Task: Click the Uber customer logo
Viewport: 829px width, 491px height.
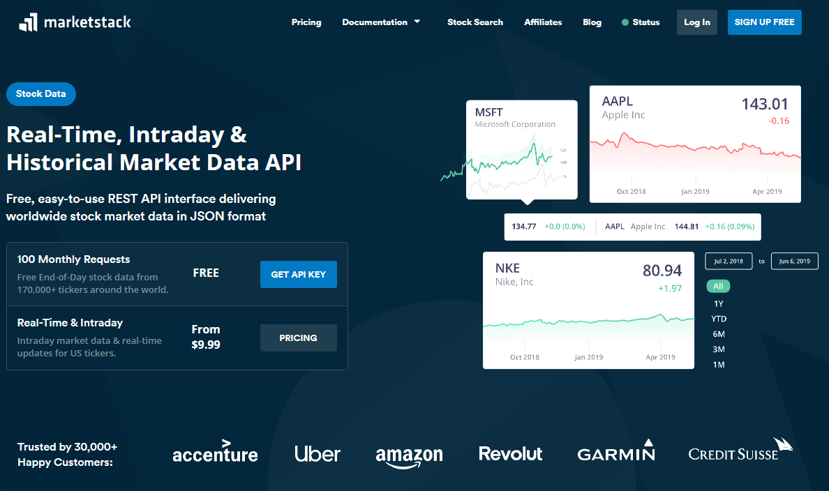Action: [318, 453]
